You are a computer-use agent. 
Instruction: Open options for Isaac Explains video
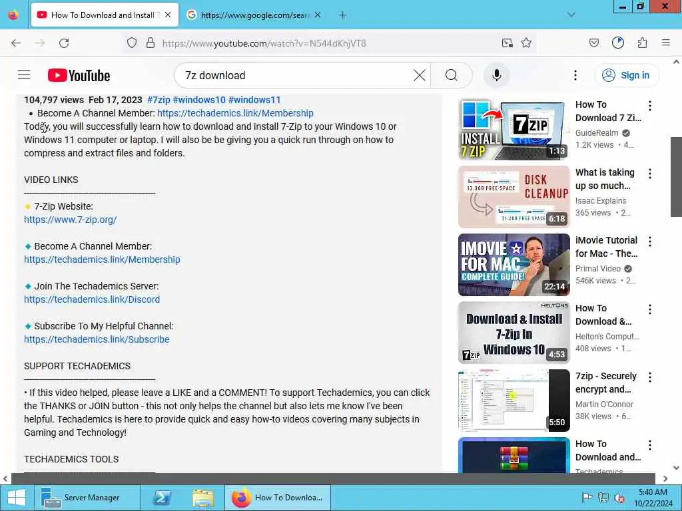pyautogui.click(x=650, y=174)
